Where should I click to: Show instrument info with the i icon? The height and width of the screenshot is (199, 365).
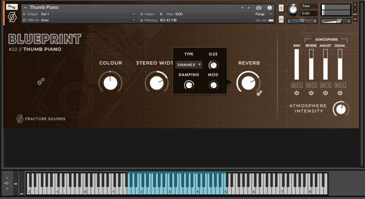[269, 8]
